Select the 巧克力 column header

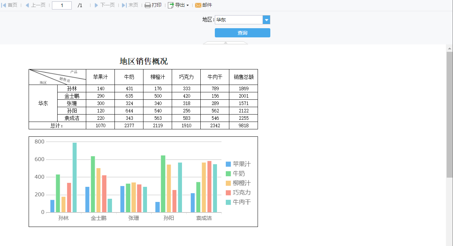click(186, 77)
